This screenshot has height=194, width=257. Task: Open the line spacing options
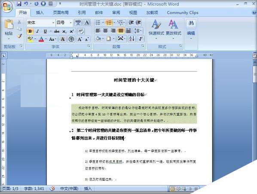point(138,30)
